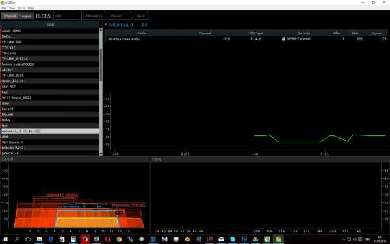Select the SKY_NET network in list
The height and width of the screenshot is (244, 390).
(x=50, y=87)
